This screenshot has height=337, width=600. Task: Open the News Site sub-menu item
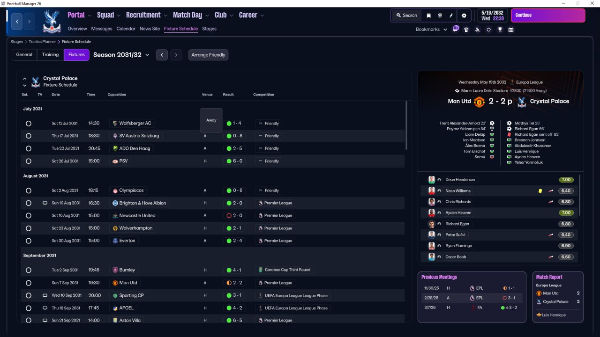coord(150,29)
